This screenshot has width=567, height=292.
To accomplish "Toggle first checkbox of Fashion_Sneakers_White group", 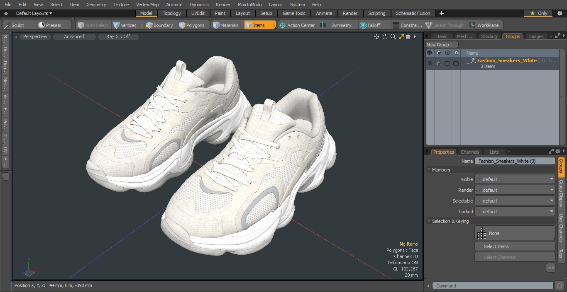I will 447,64.
